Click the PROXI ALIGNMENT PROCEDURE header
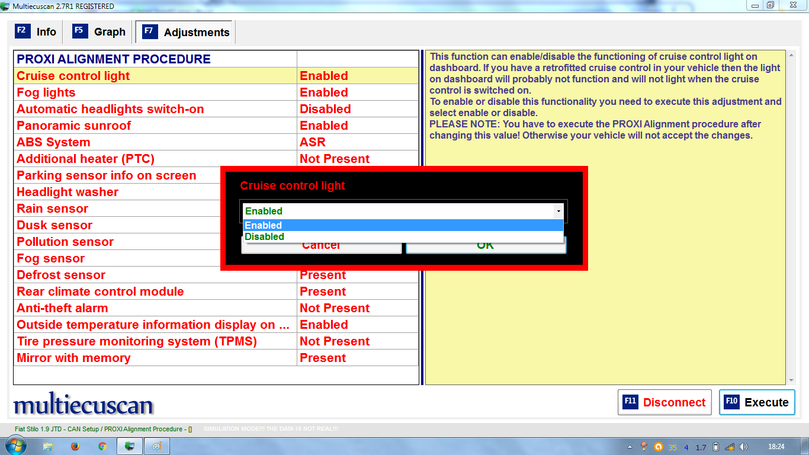Screen dimensions: 809x455 [114, 59]
